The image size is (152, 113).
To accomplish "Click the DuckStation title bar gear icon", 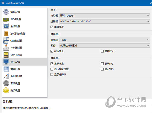I will click(x=3, y=3).
